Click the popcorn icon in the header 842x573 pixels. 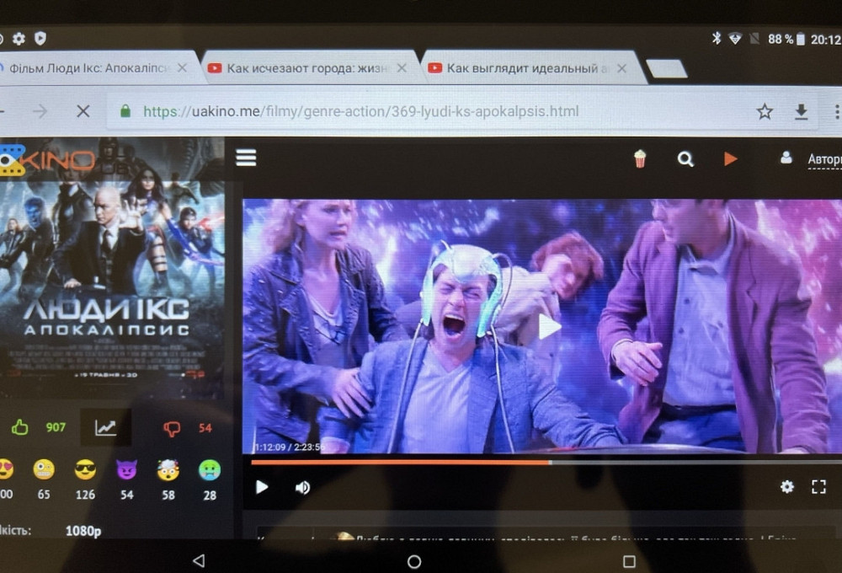tap(640, 158)
